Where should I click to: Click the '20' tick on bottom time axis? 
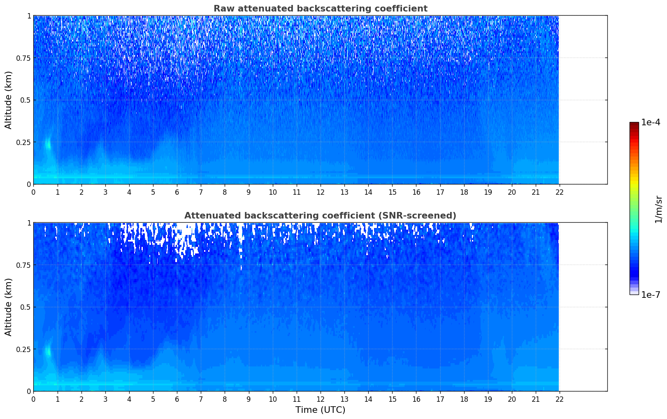(512, 399)
